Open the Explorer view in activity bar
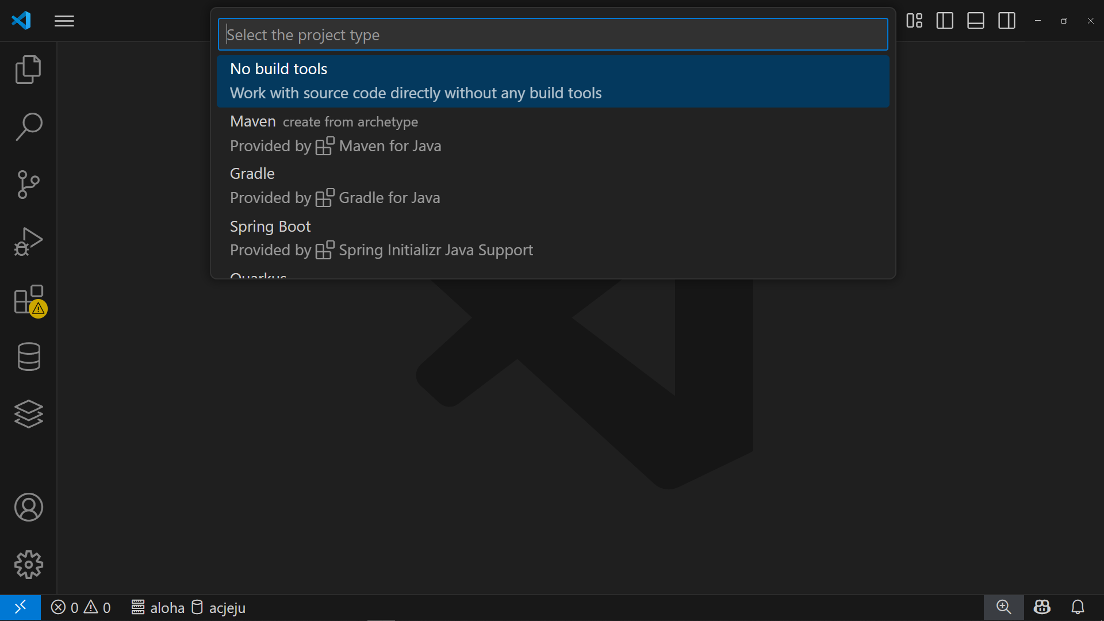 click(28, 70)
